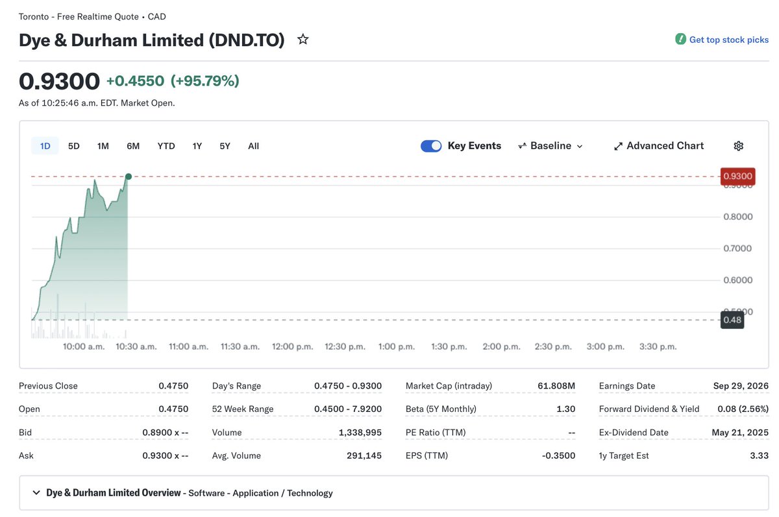Click the Day's Range value 0.4750 - 0.9300

pos(348,386)
